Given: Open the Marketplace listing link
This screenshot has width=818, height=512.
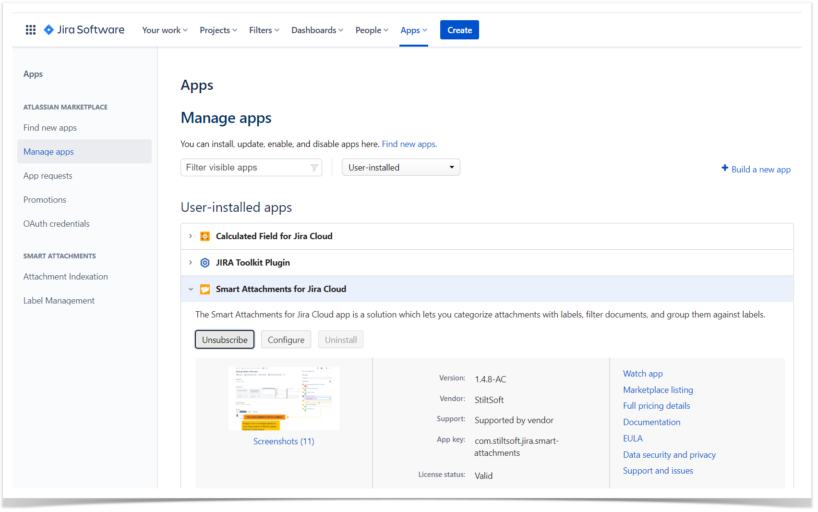Looking at the screenshot, I should point(658,390).
